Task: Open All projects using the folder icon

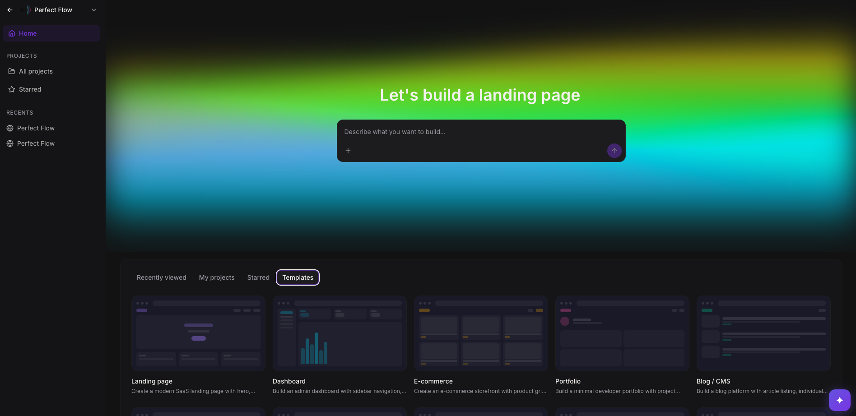Action: coord(11,71)
